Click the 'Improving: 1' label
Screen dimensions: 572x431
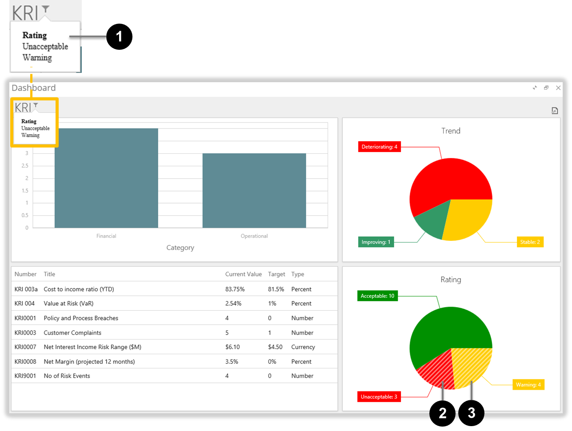point(376,242)
